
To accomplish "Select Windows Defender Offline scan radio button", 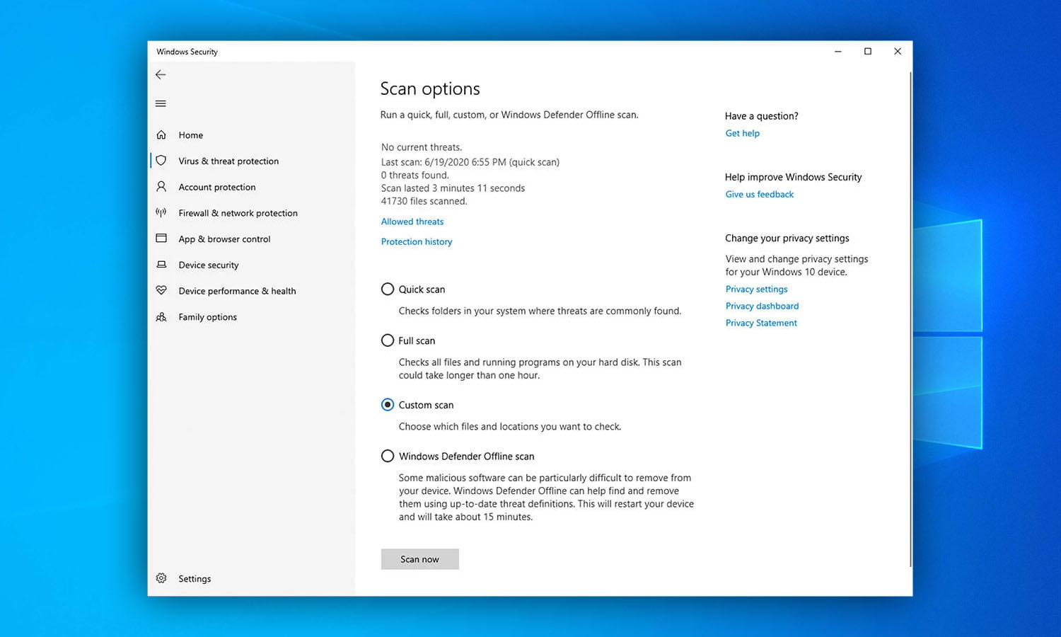I will click(x=388, y=457).
